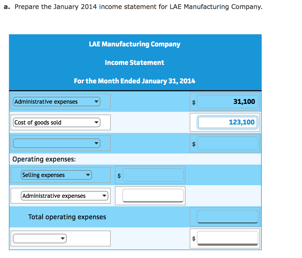Click the arrow on the Selling expenses selector

click(x=88, y=175)
